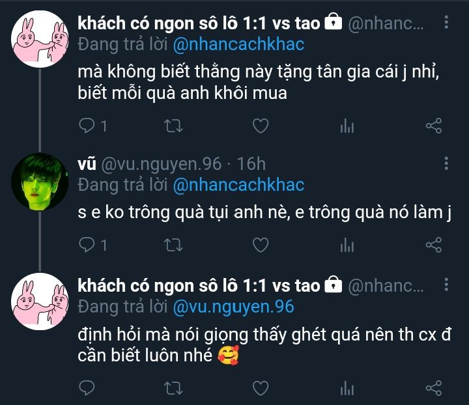Like the last tweet with hugging emoji
Image resolution: width=469 pixels, height=405 pixels.
(261, 388)
